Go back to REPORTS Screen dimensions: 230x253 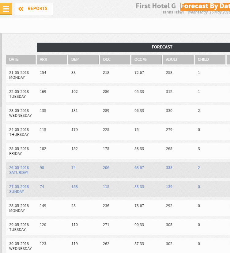[x=35, y=9]
